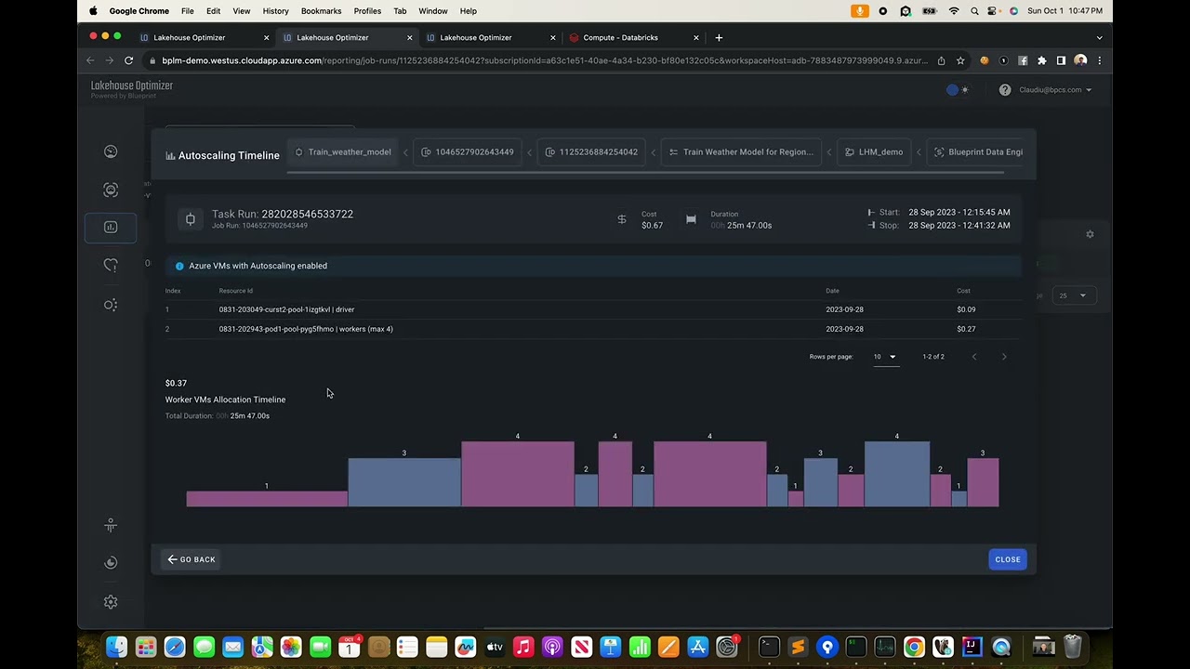Click the blue Close button
The height and width of the screenshot is (669, 1190).
click(x=1008, y=559)
